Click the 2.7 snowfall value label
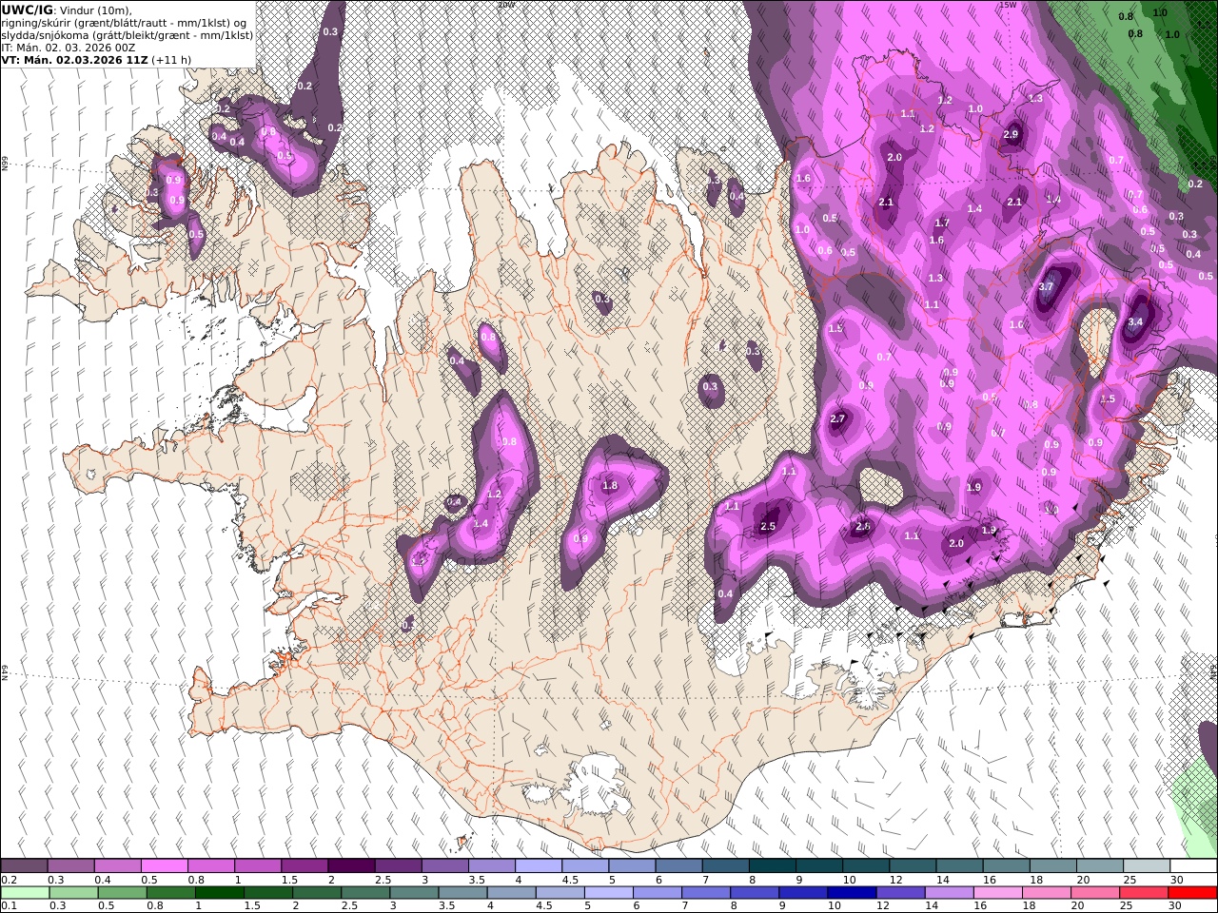This screenshot has height=913, width=1218. pos(837,418)
